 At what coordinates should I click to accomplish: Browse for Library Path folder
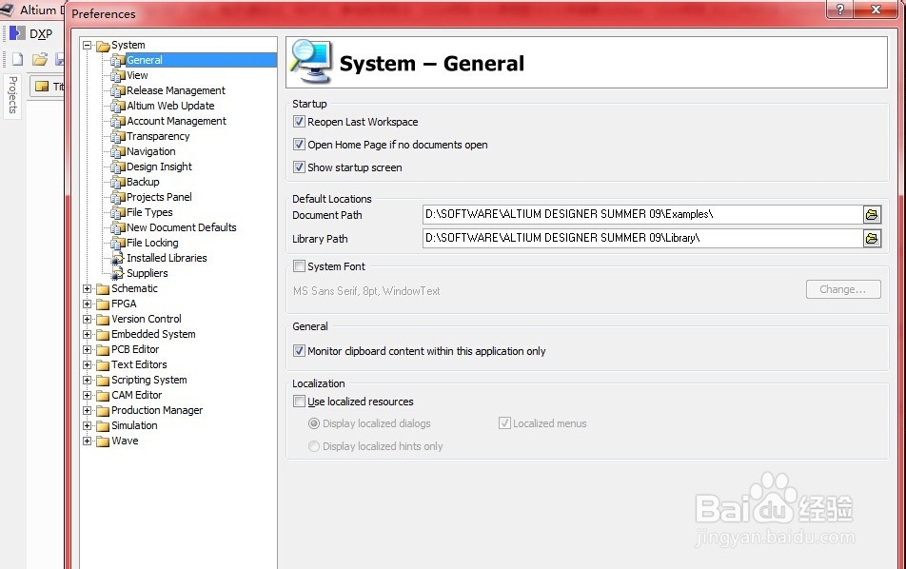click(872, 238)
